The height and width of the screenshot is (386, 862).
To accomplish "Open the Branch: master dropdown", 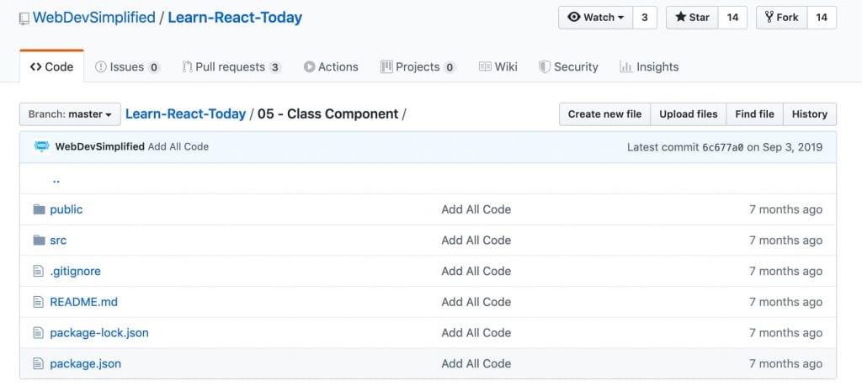I will pyautogui.click(x=70, y=114).
